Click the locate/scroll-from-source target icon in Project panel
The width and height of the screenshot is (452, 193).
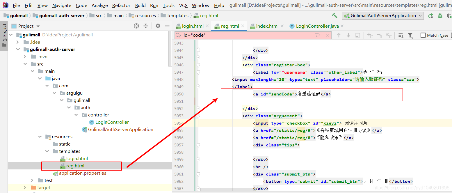pos(136,26)
